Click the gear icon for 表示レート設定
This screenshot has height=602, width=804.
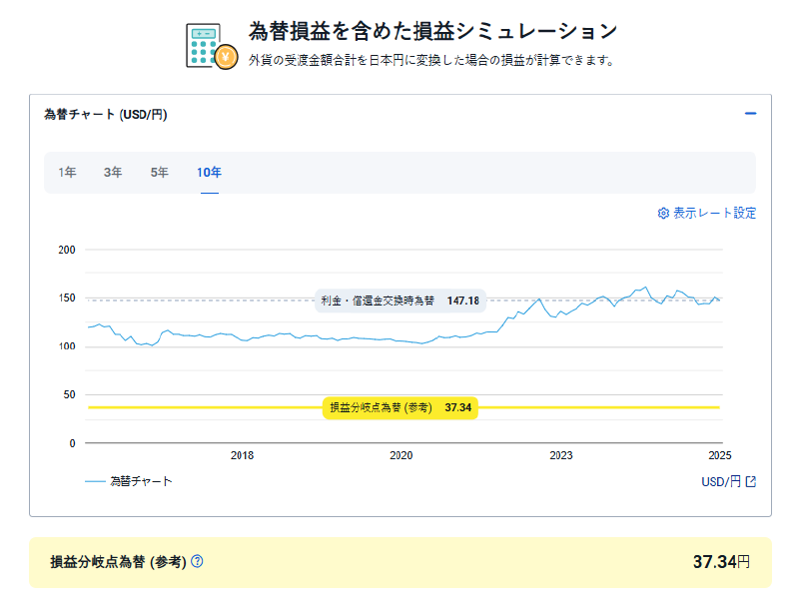663,214
